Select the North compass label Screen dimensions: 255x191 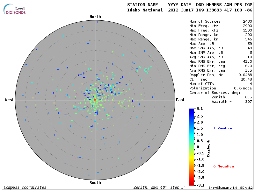(x=95, y=17)
